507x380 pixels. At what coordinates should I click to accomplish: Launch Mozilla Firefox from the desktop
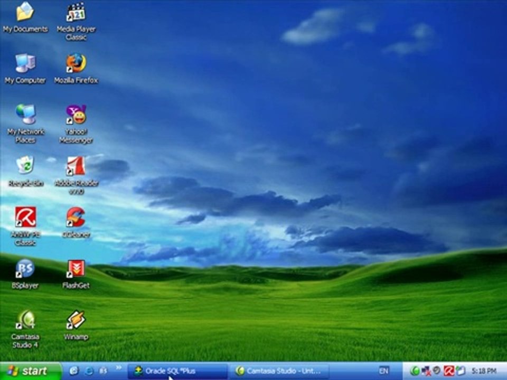tap(76, 63)
